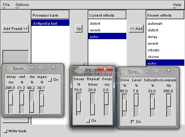Click the echo Decay % slider

(79, 104)
